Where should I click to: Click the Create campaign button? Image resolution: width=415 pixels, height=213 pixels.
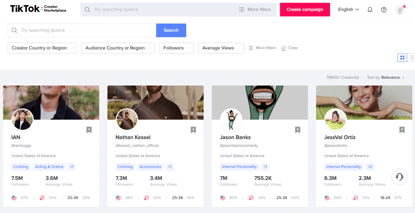click(x=305, y=10)
